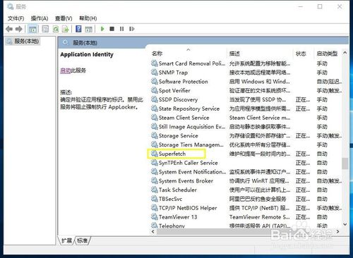This screenshot has height=258, width=353.
Task: Click the vertical scrollbar down arrow
Action: coord(345,224)
